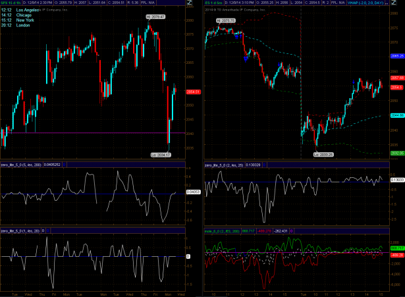Click the green 868.717 mole value
405x297 pixels.
point(248,231)
